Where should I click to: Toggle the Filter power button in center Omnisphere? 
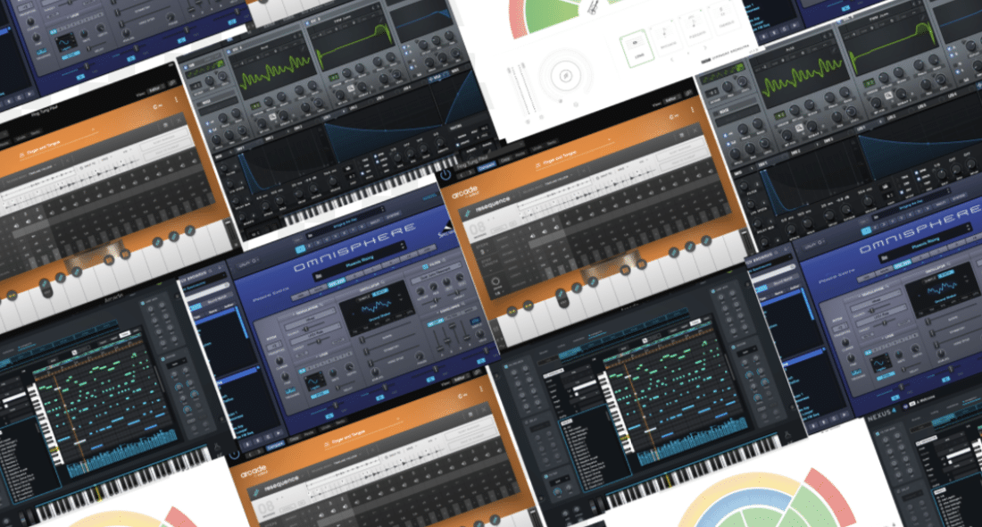point(425,267)
